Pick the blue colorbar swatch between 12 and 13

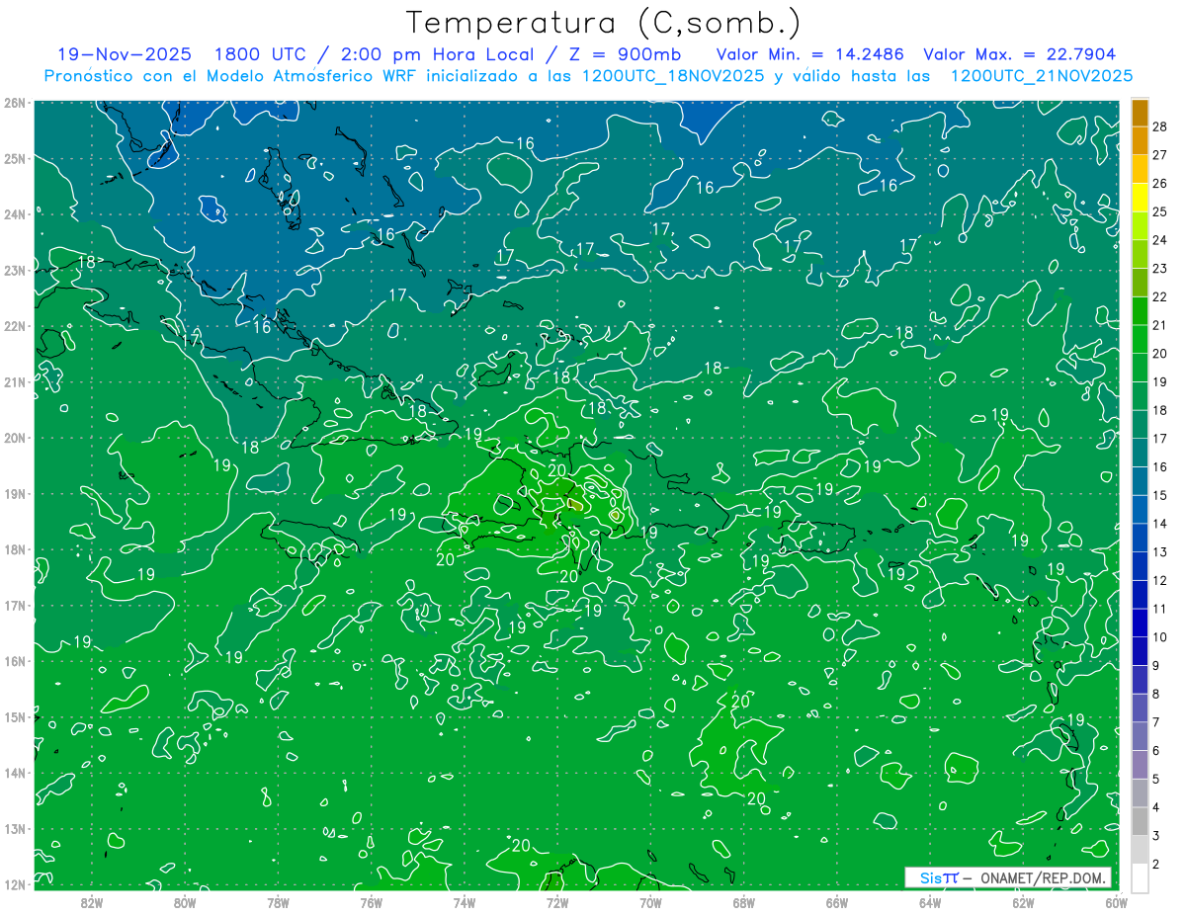(x=1140, y=566)
